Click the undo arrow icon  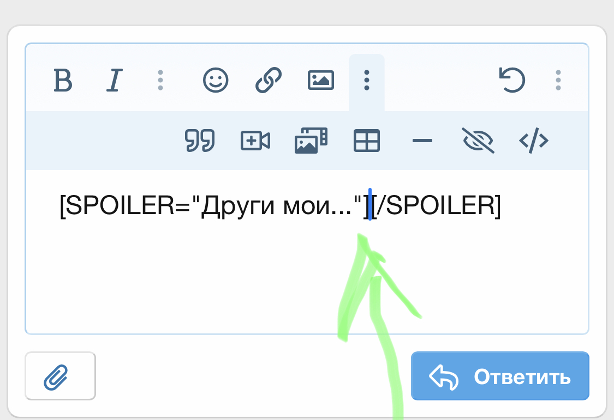click(x=512, y=81)
